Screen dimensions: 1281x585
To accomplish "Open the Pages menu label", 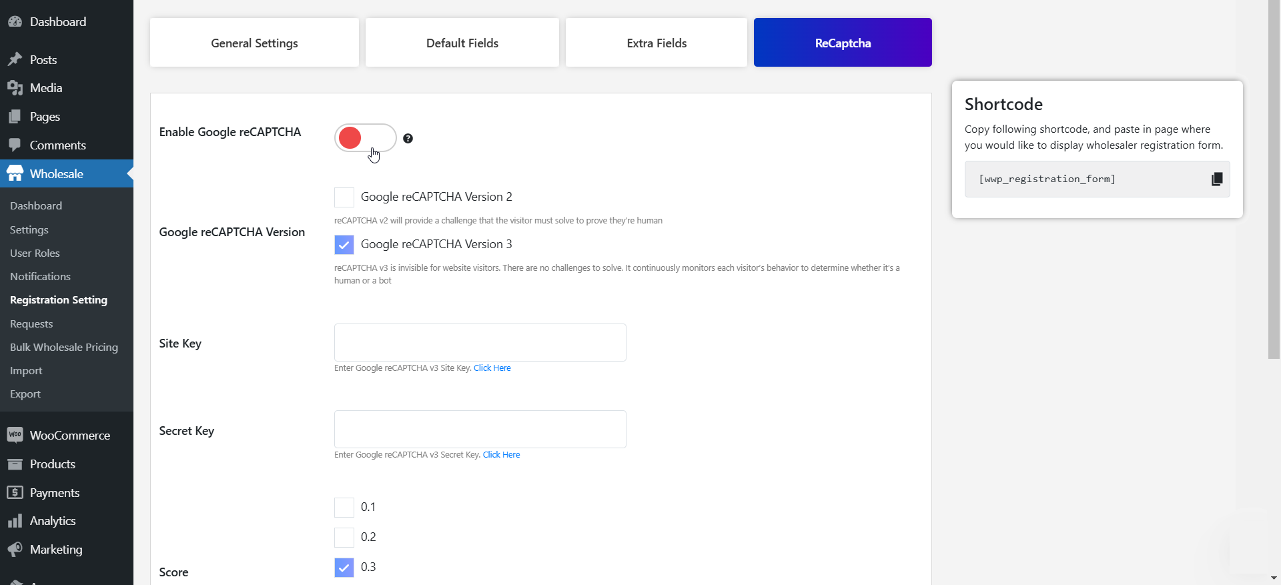I will [x=45, y=116].
